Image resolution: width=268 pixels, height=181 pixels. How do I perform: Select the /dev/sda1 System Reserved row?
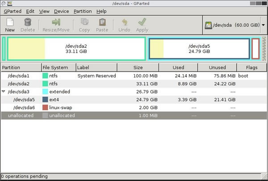(134, 76)
